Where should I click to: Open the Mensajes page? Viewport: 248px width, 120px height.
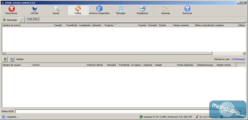point(121,10)
